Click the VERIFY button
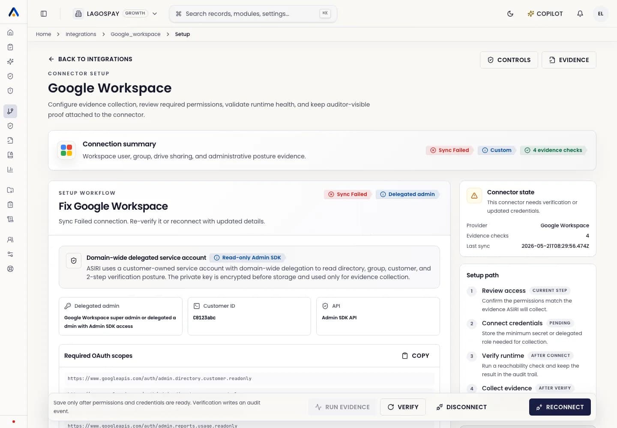The image size is (617, 428). (403, 407)
